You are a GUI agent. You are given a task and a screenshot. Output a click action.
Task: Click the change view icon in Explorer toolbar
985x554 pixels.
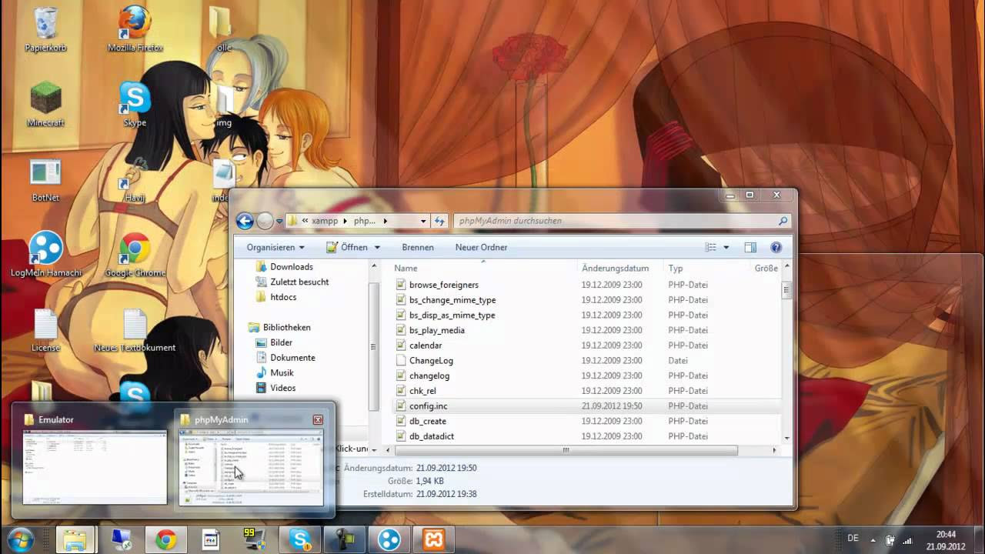(711, 247)
